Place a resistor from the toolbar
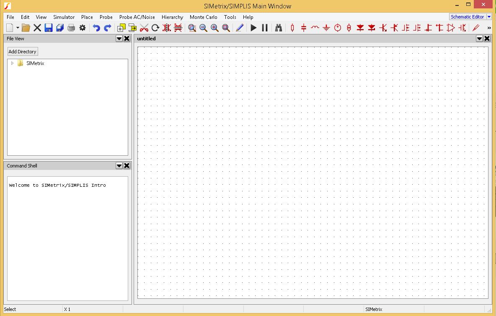Image resolution: width=496 pixels, height=316 pixels. (292, 28)
